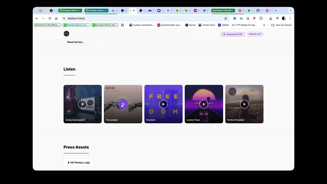Image resolution: width=327 pixels, height=184 pixels.
Task: Open the Chrome three-dot menu
Action: click(x=290, y=18)
